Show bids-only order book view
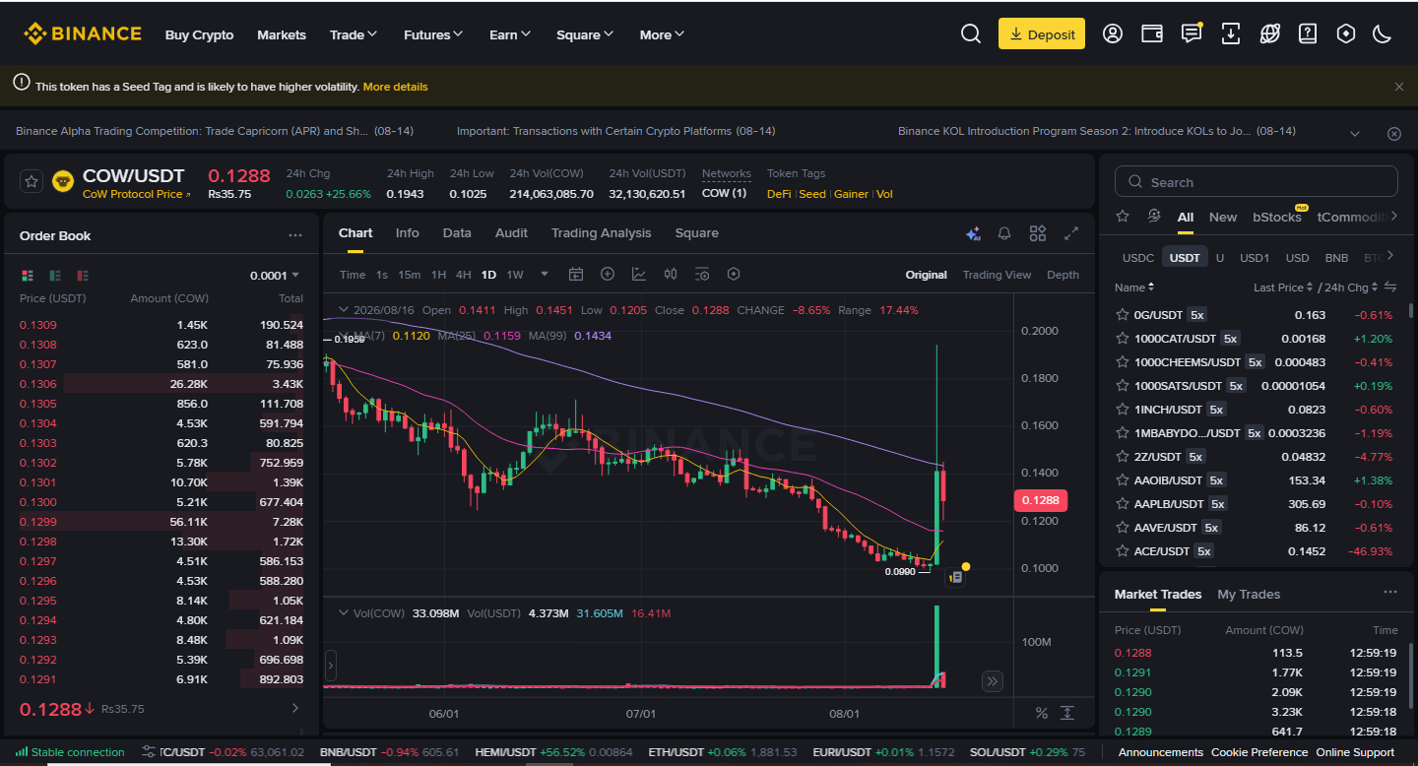 55,276
